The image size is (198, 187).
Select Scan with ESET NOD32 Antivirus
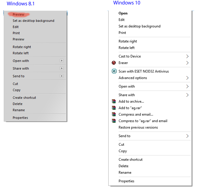(x=144, y=71)
